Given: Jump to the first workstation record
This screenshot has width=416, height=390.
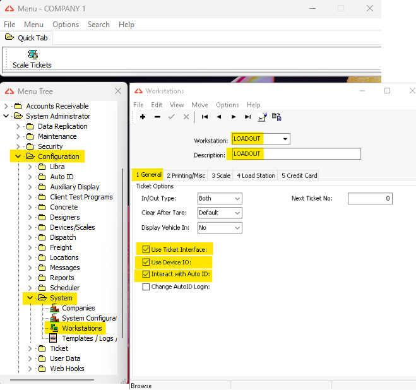Looking at the screenshot, I should coord(205,117).
